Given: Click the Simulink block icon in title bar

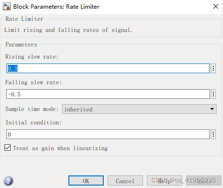Looking at the screenshot, I should point(7,6).
